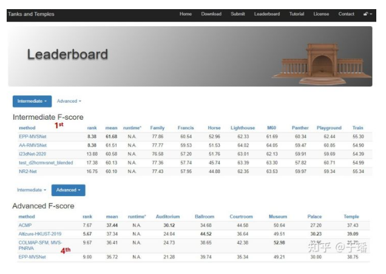The width and height of the screenshot is (386, 274).
Task: Navigate to the License page
Action: click(x=321, y=14)
